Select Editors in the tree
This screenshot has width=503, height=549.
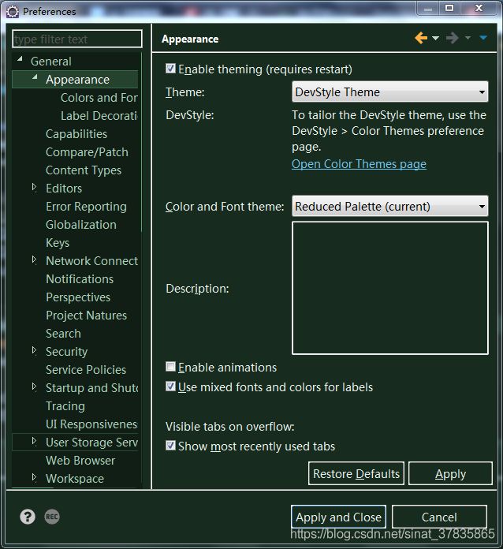pos(64,189)
